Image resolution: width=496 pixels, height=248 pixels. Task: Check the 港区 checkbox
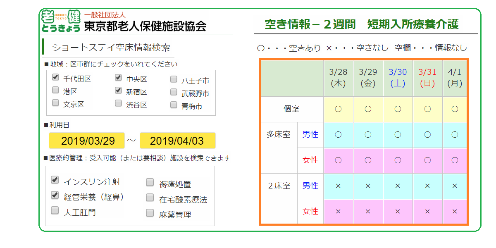(x=55, y=90)
